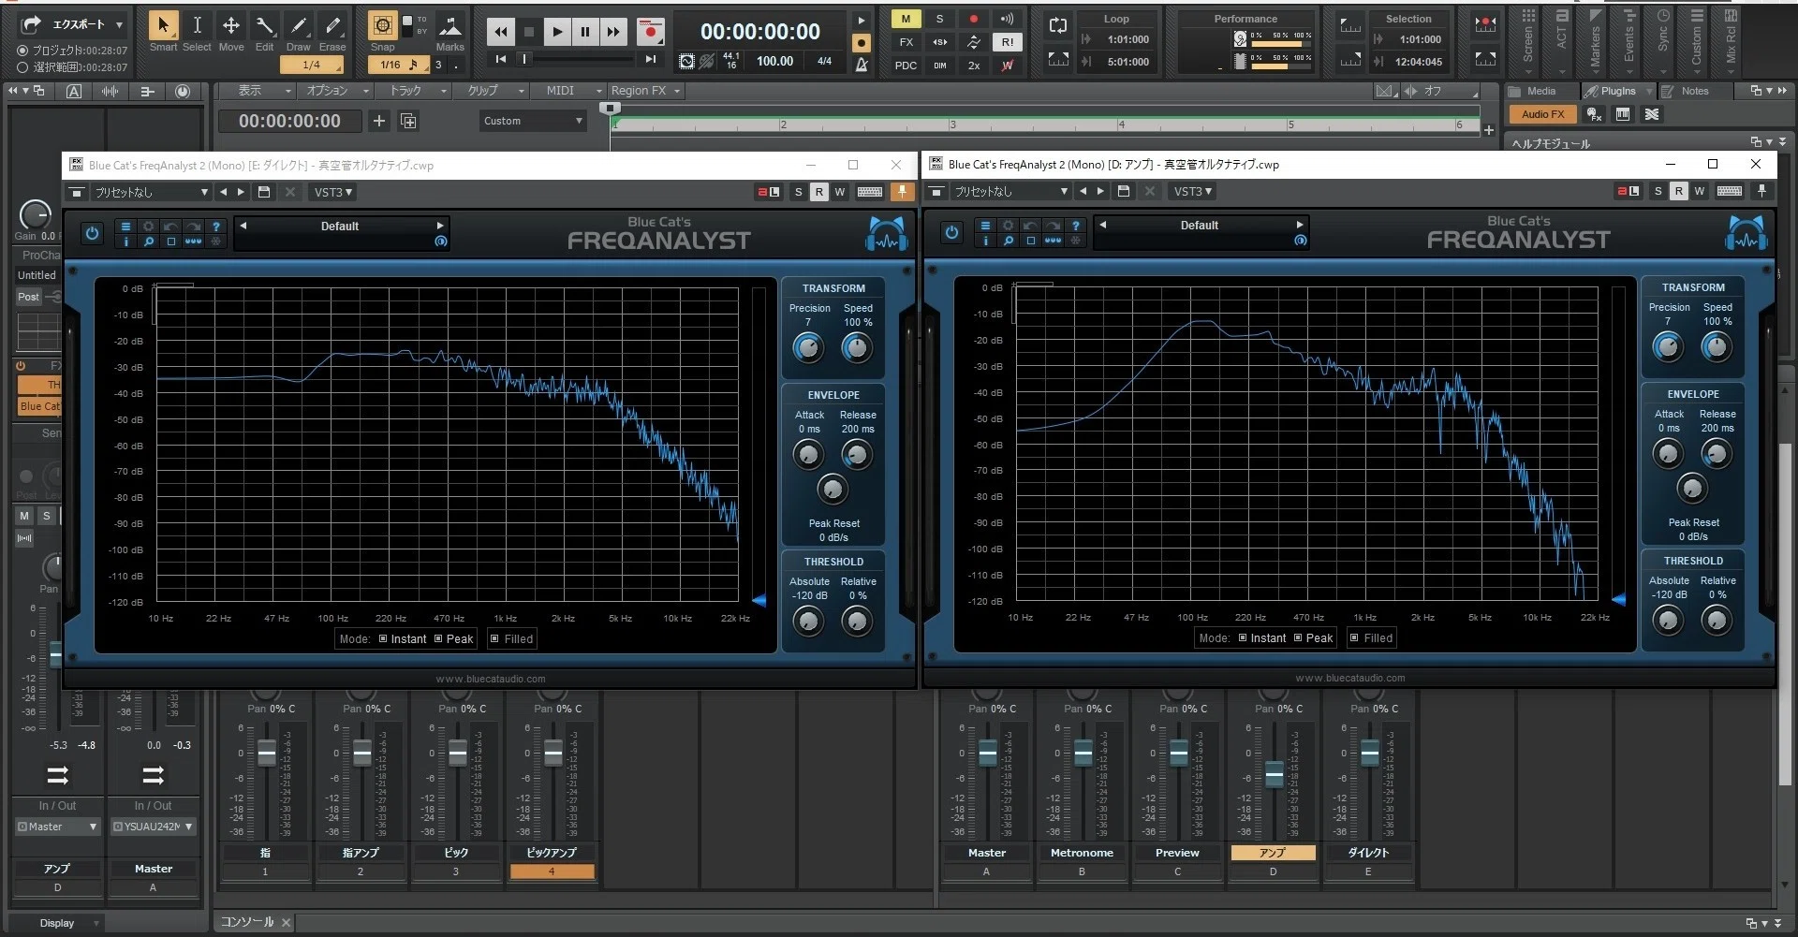
Task: Click the zoom magnifier icon in アンプ FreqAnalyst
Action: pyautogui.click(x=1008, y=241)
